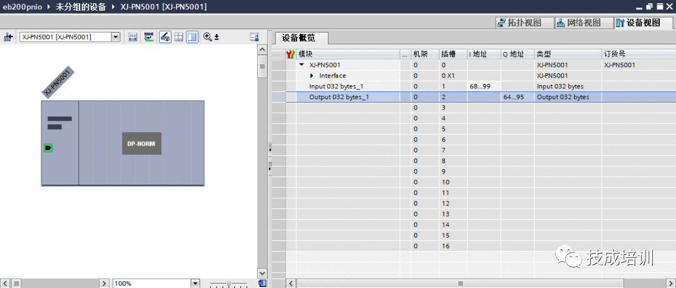
Task: Toggle the split panel layout button
Action: point(192,37)
